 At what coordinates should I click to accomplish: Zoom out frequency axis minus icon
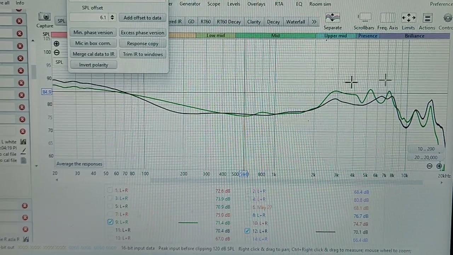tap(429, 166)
